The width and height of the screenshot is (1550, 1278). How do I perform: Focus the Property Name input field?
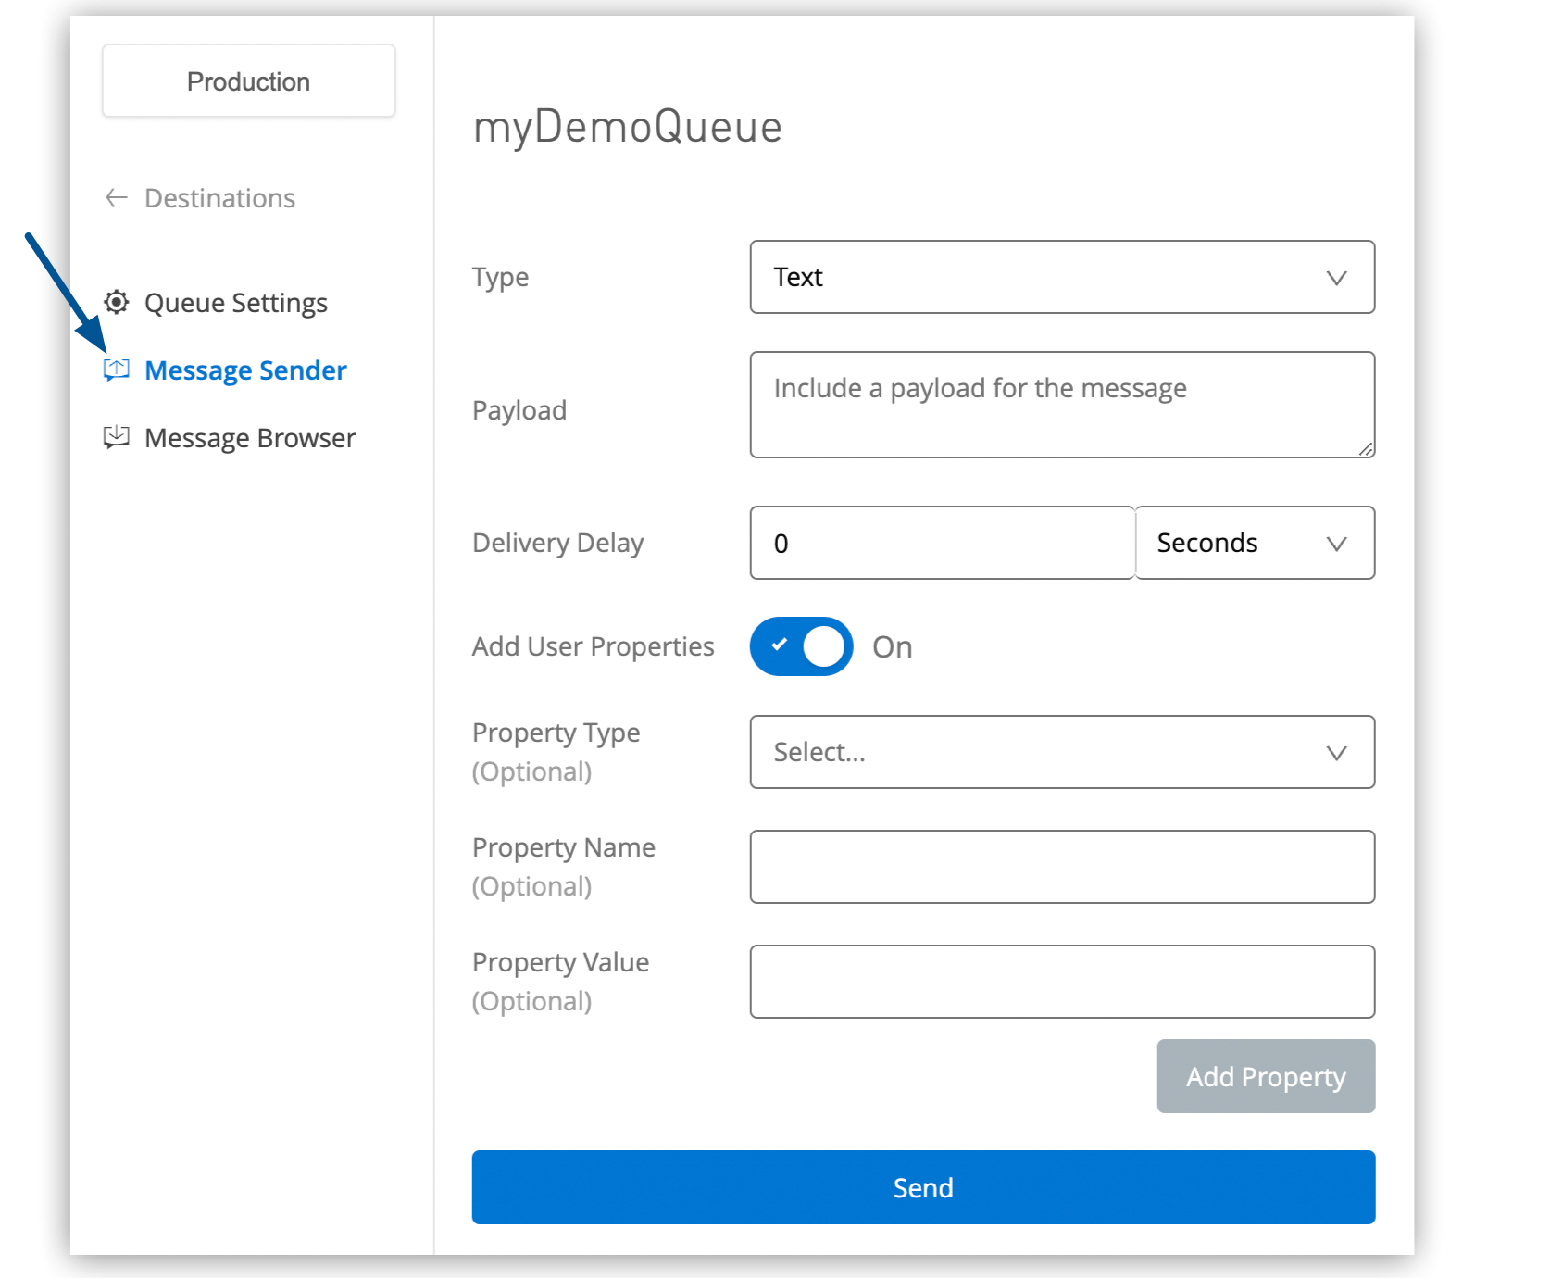[1061, 867]
